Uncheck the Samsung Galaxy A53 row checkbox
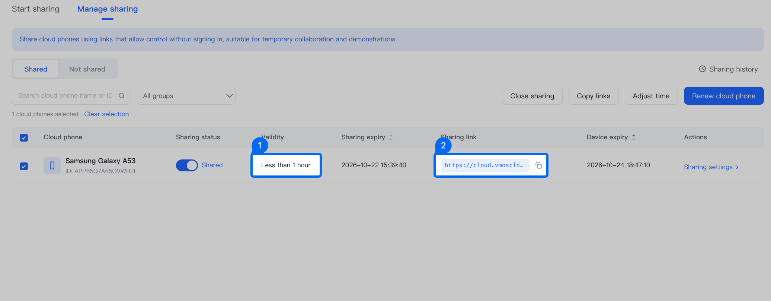The image size is (771, 301). (24, 166)
